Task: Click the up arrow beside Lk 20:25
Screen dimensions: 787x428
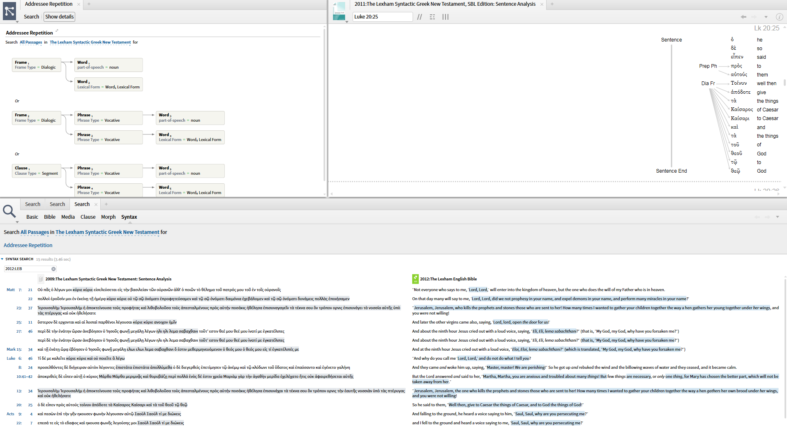Action: point(785,27)
